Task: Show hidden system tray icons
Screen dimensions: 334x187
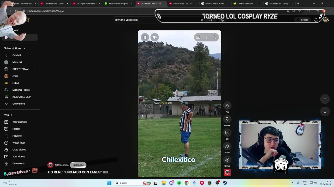Action: click(292, 183)
